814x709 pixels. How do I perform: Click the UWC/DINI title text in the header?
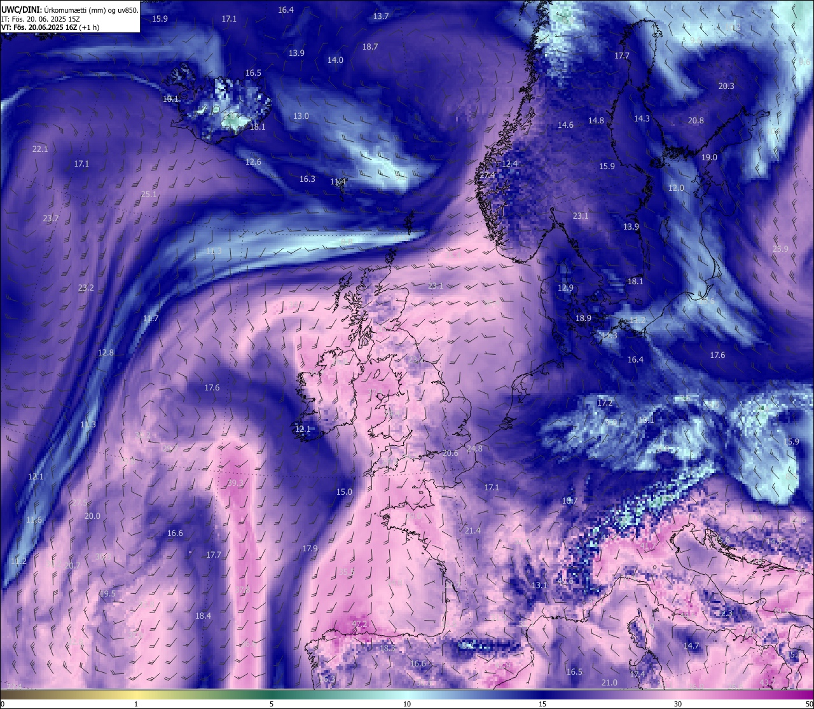[21, 10]
